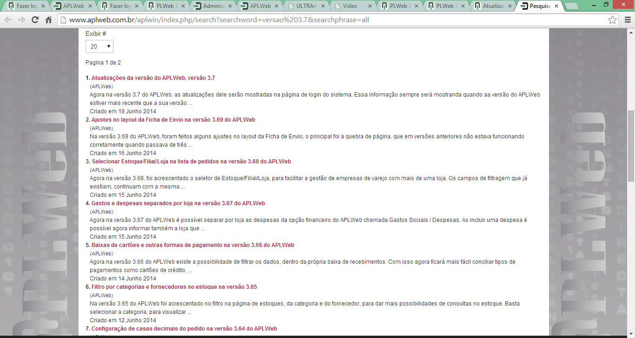Select the Pesquisa tab
635x338 pixels.
(x=539, y=6)
